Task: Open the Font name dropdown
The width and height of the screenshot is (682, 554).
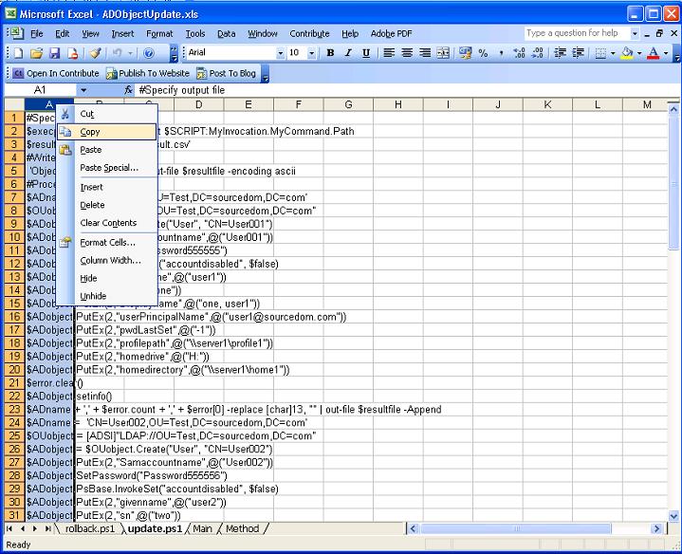Action: click(x=280, y=53)
